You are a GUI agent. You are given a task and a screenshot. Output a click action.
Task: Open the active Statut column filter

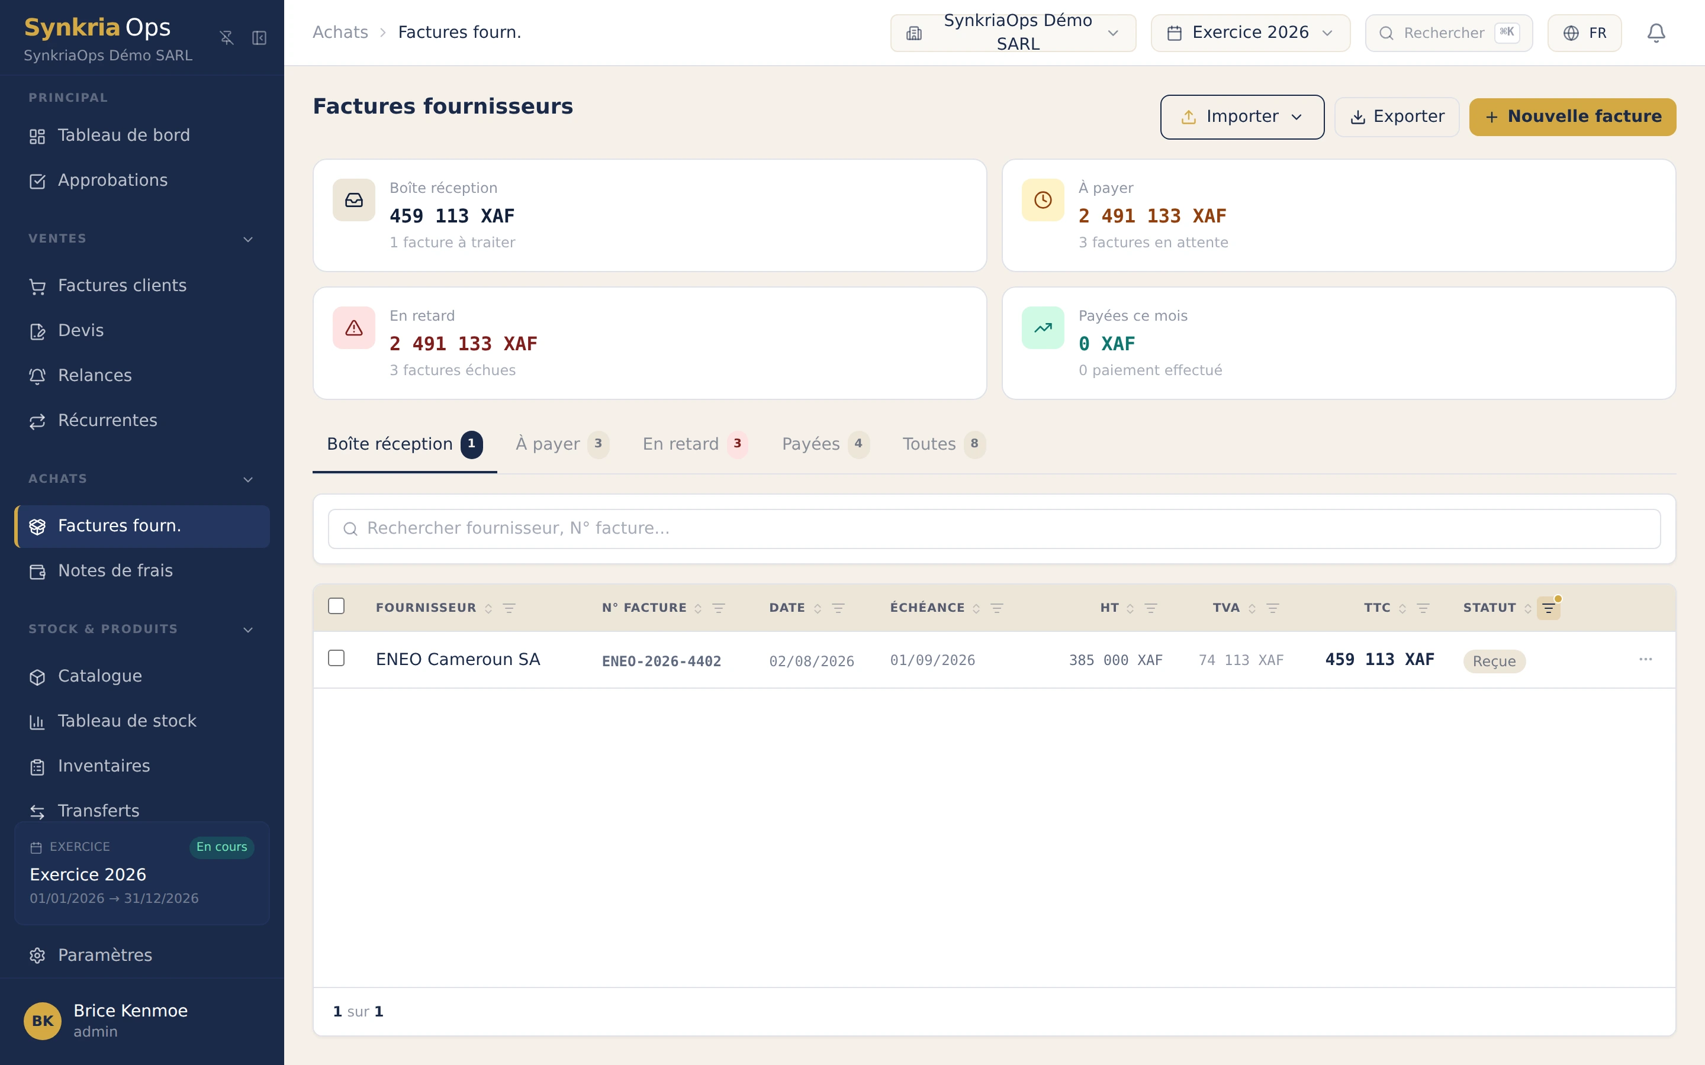pos(1549,608)
